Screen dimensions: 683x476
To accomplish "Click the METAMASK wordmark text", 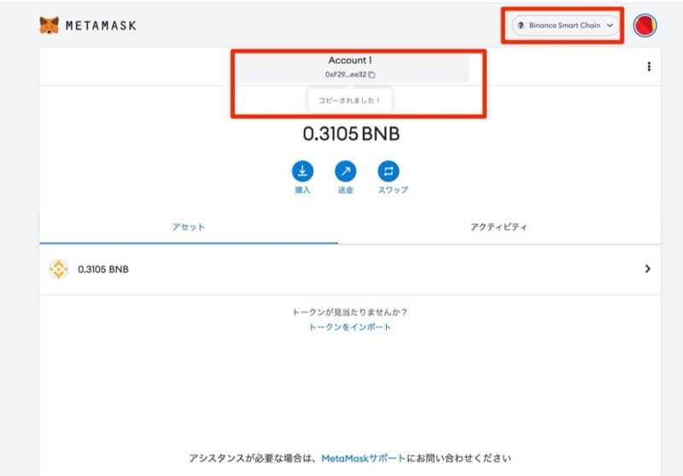I will (101, 26).
